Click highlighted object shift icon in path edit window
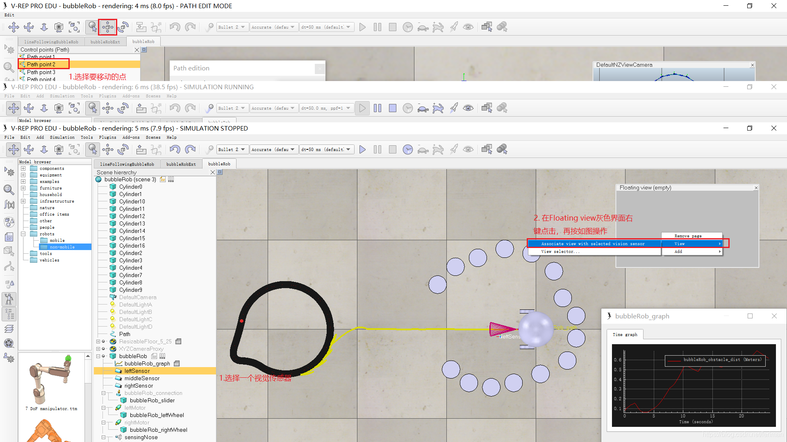Screen dimensions: 787x442 108,27
